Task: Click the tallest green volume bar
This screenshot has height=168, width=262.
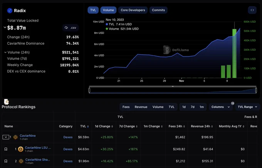Action: tap(234, 53)
